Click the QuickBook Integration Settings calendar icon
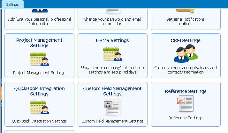228x133 pixels. (x=40, y=107)
